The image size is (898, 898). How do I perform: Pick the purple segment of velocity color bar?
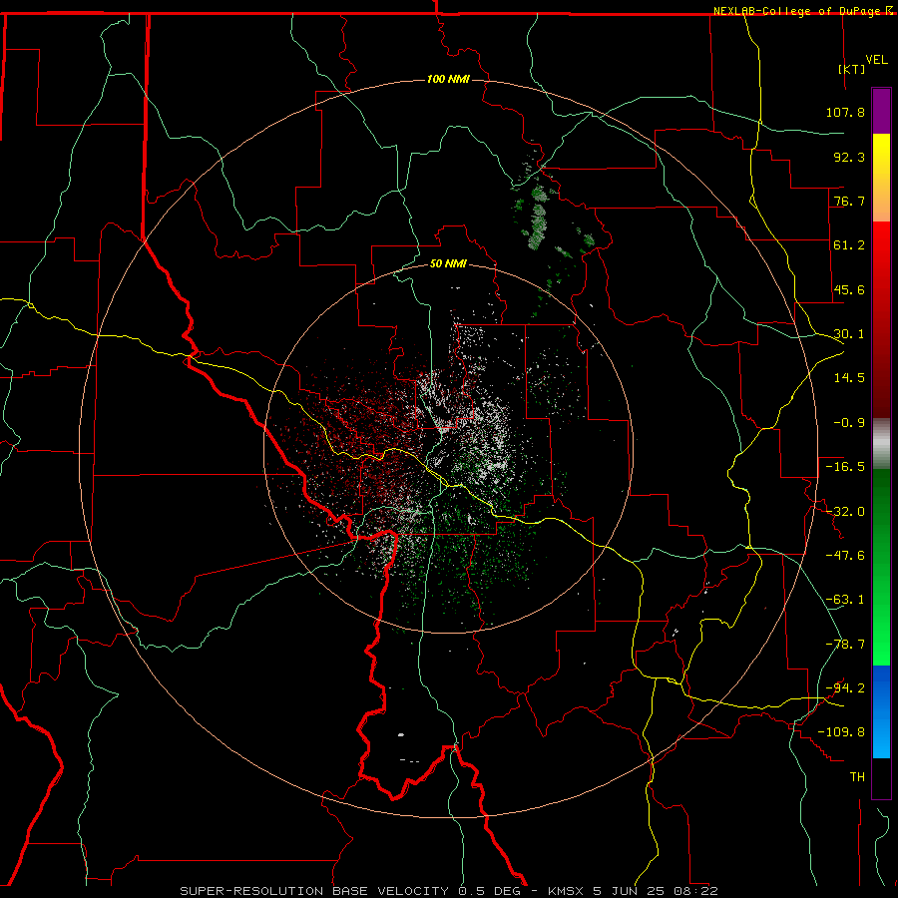pos(881,111)
